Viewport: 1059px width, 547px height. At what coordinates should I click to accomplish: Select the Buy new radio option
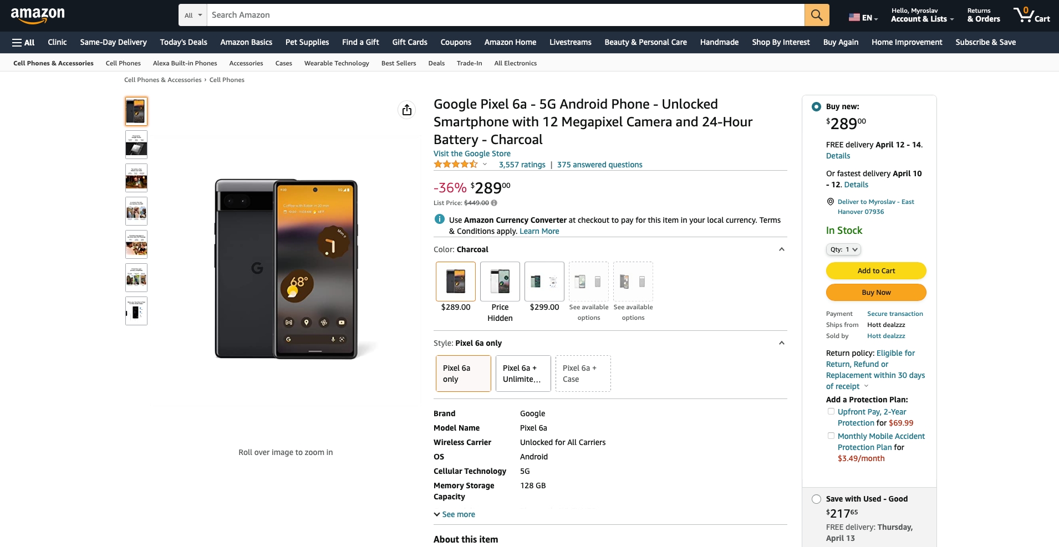point(816,106)
